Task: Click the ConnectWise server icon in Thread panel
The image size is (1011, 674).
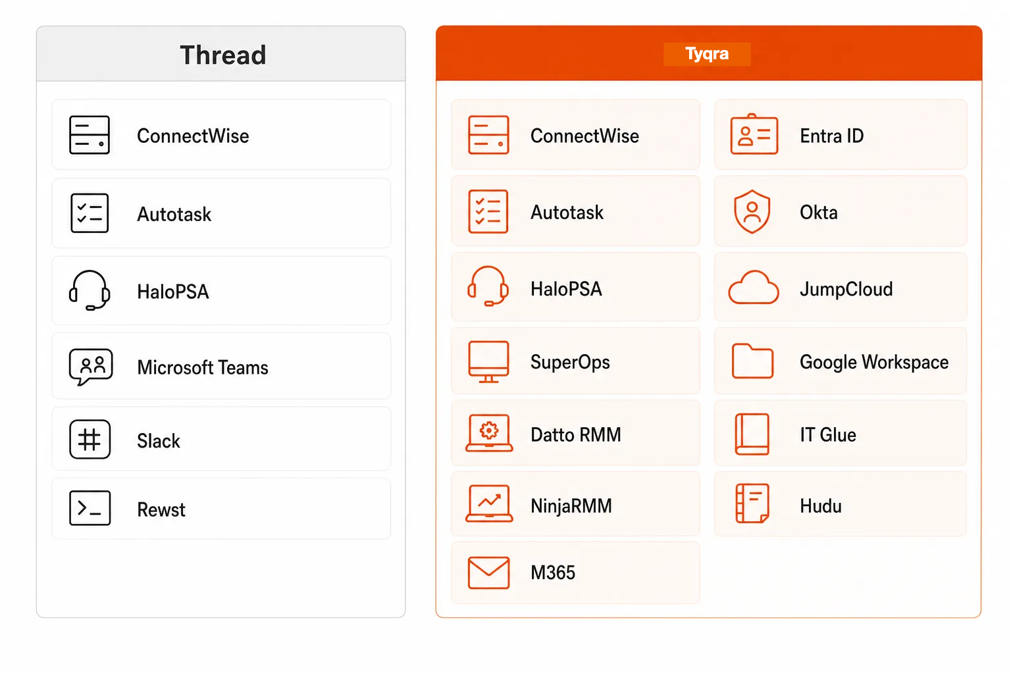Action: point(90,135)
